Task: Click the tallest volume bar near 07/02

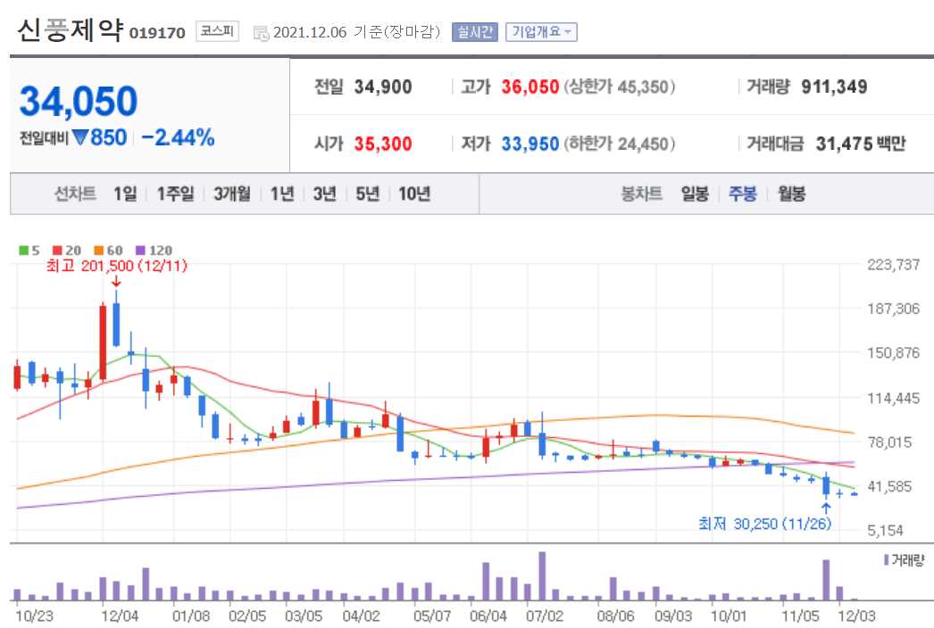Action: [x=542, y=575]
